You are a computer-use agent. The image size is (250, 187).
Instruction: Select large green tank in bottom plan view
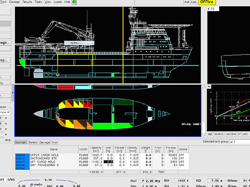[103, 126]
